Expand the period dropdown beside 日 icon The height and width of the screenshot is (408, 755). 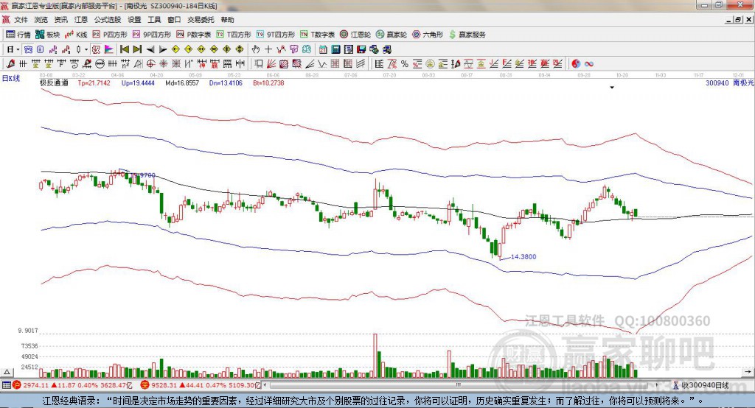pyautogui.click(x=18, y=49)
